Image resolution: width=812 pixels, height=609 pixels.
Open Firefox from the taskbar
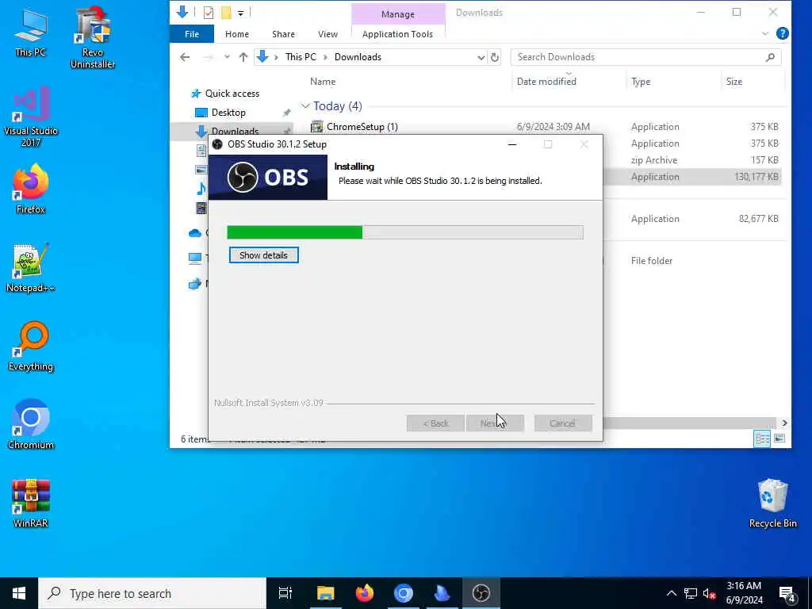pyautogui.click(x=365, y=593)
